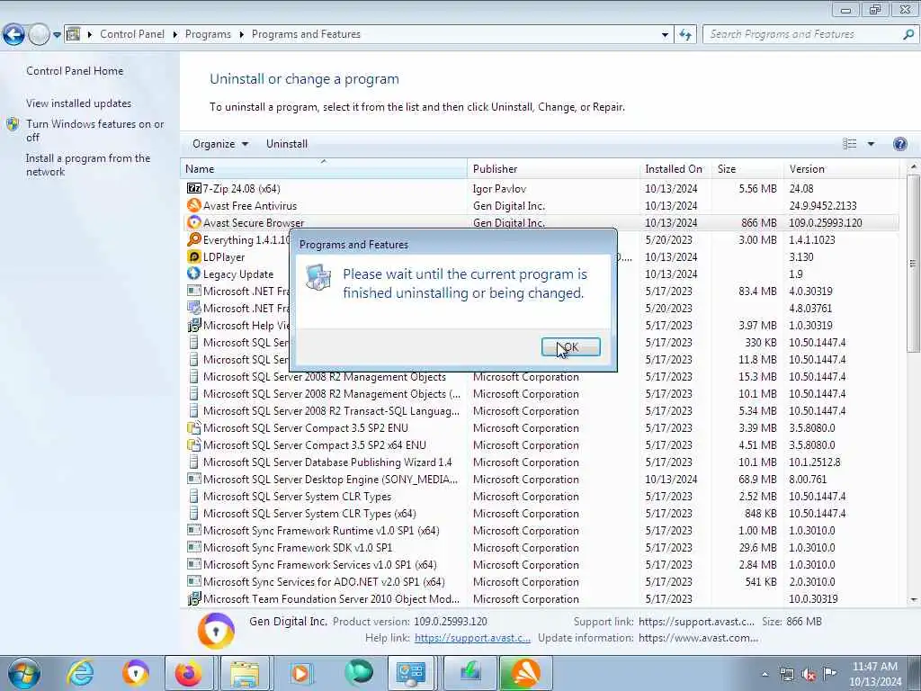Viewport: 921px width, 691px height.
Task: Open Firefox from the taskbar
Action: [189, 673]
